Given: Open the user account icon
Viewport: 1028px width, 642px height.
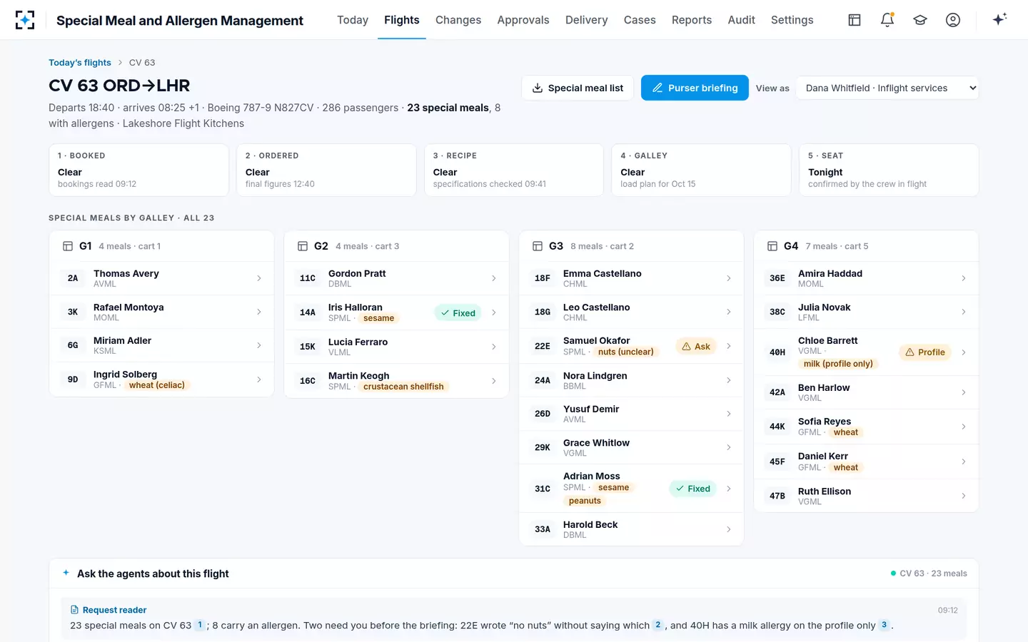Looking at the screenshot, I should (x=953, y=20).
